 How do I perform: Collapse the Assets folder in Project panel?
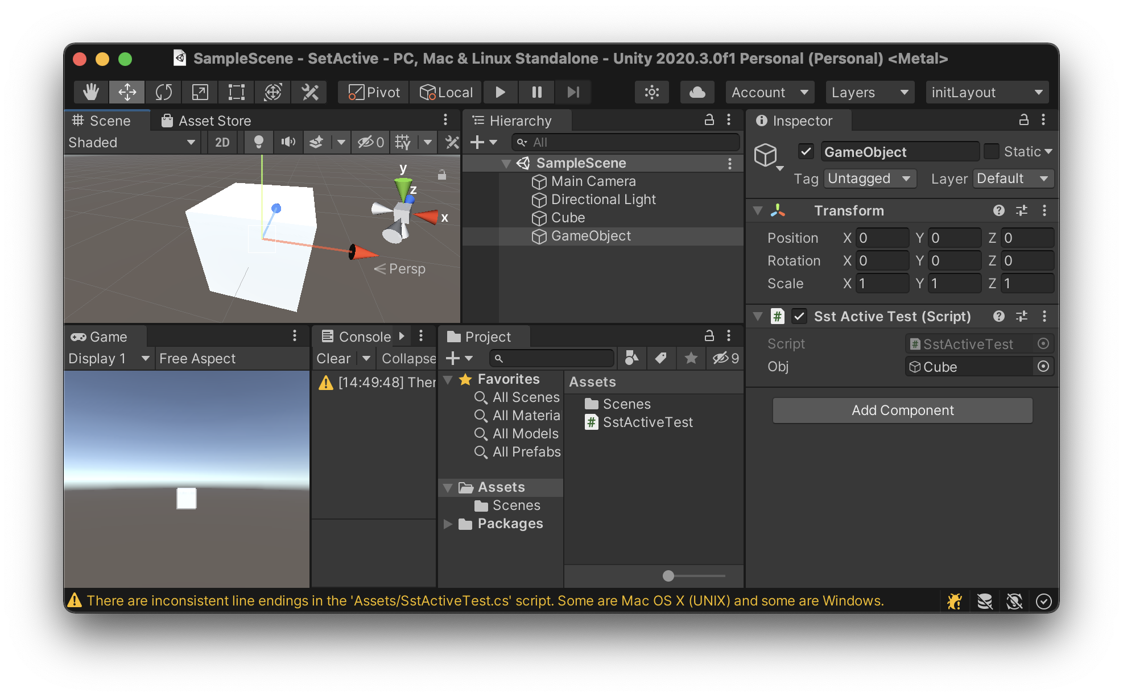point(448,487)
